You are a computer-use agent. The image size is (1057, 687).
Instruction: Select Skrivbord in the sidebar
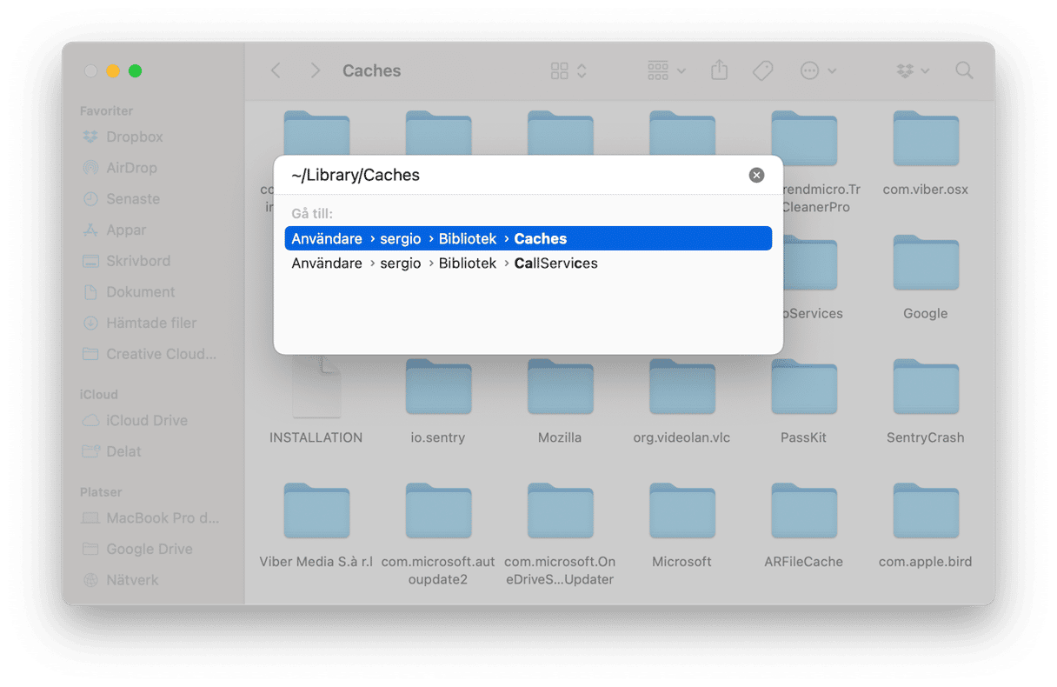127,261
